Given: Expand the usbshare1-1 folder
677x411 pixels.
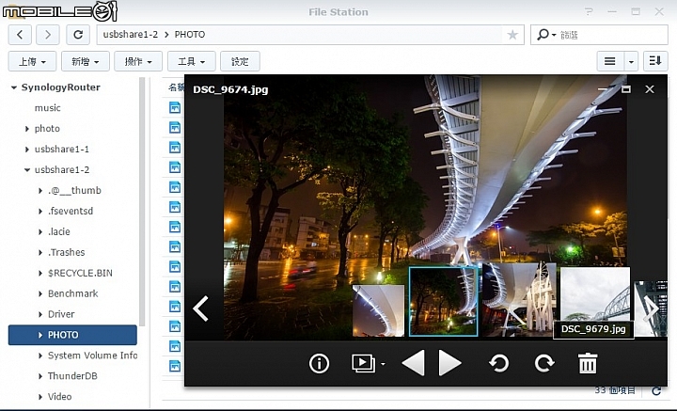Looking at the screenshot, I should 26,150.
